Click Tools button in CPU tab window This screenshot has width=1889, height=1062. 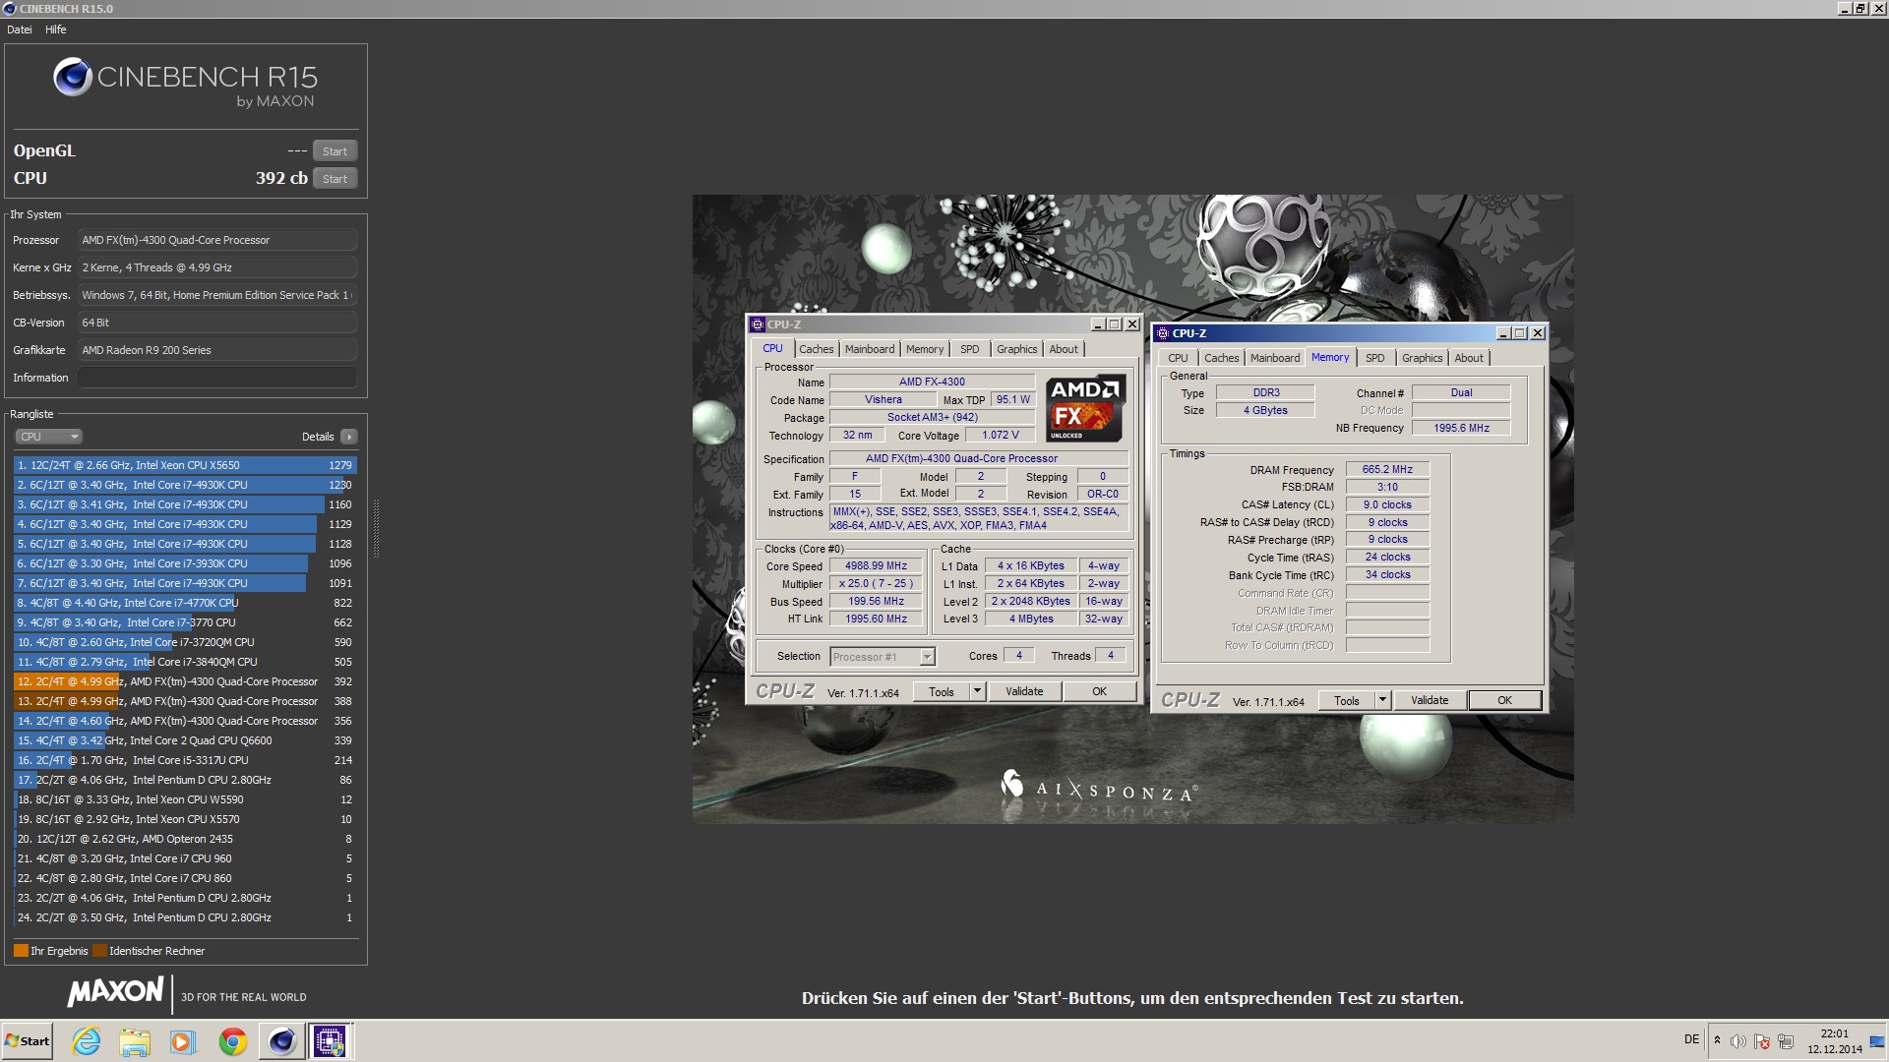coord(941,691)
